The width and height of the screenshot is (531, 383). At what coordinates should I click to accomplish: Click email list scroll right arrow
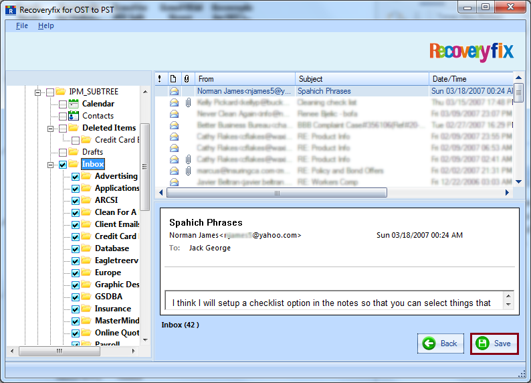507,193
